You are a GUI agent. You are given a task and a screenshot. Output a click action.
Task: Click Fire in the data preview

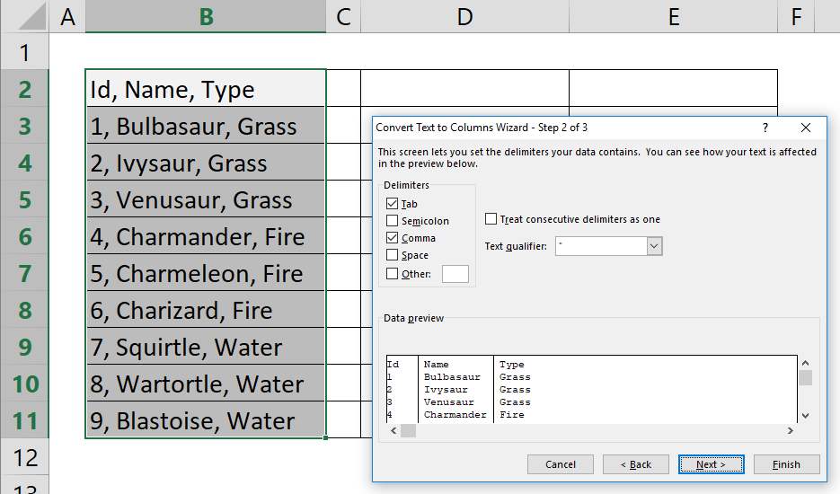tap(511, 415)
